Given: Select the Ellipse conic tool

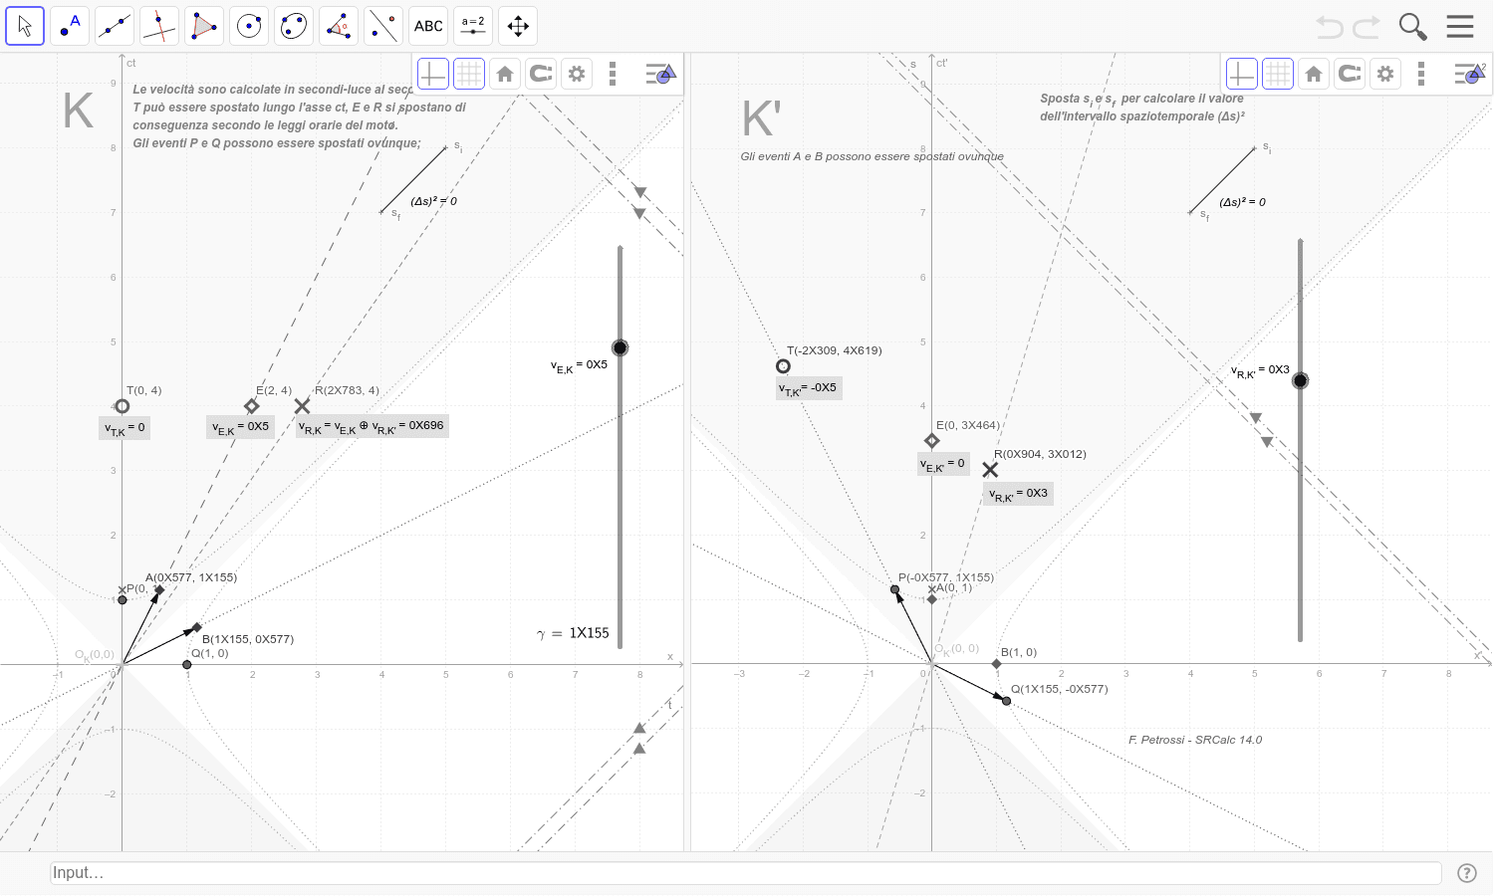Looking at the screenshot, I should 294,26.
